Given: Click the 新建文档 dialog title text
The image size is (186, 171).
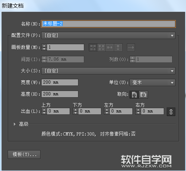Looking at the screenshot, I should click(x=12, y=6).
